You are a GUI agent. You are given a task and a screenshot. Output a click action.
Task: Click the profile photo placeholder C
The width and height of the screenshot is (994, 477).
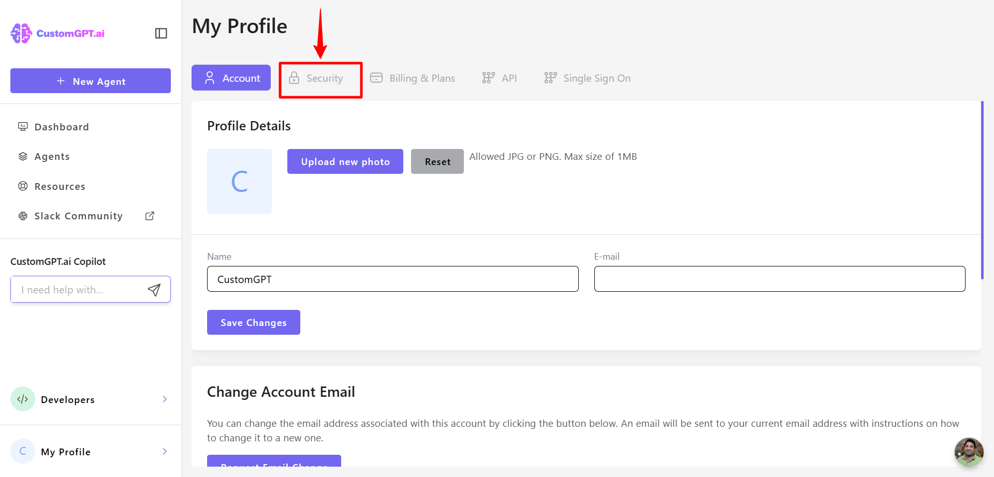tap(239, 181)
